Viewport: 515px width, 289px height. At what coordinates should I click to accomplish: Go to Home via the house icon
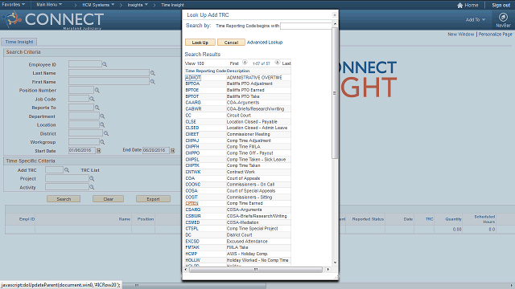point(459,6)
